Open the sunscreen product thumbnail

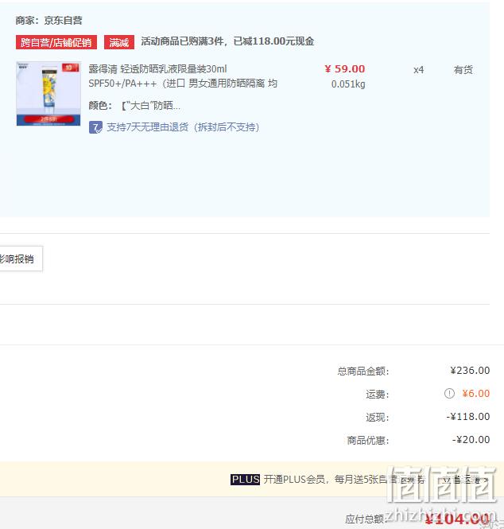pos(48,93)
